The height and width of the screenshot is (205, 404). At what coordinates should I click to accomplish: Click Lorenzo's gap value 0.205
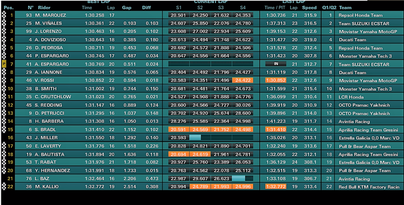point(130,31)
